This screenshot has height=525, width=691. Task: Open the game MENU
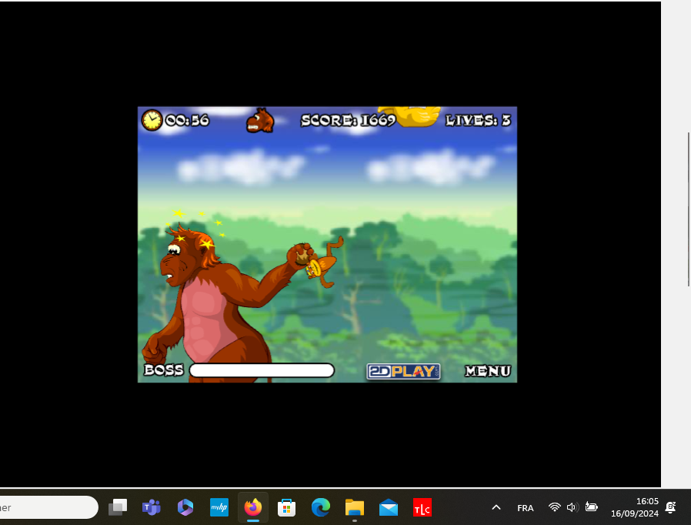[x=488, y=371]
